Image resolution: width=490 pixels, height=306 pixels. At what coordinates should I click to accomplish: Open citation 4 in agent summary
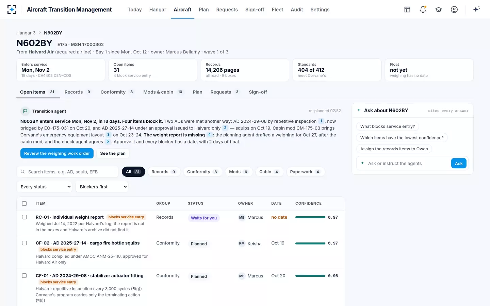point(210,135)
